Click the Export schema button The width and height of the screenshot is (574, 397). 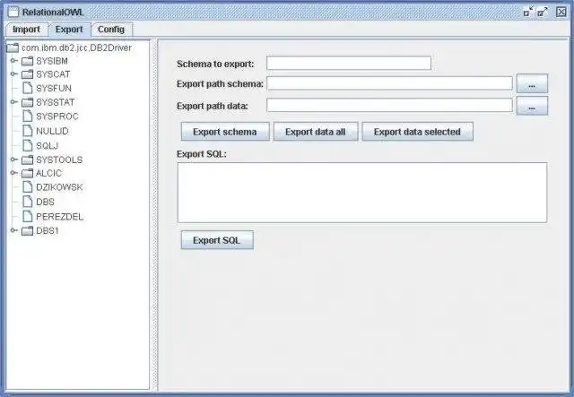pos(225,132)
